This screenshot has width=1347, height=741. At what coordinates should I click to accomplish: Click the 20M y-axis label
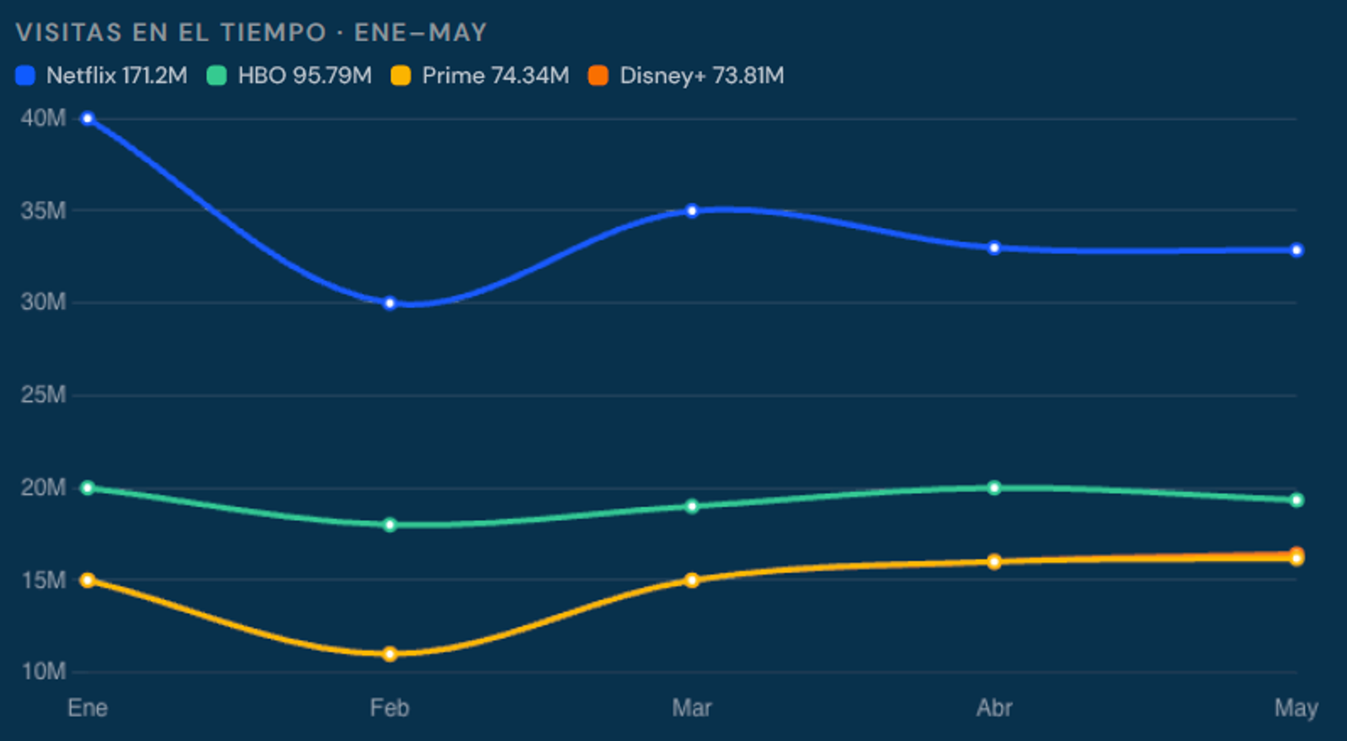point(44,487)
